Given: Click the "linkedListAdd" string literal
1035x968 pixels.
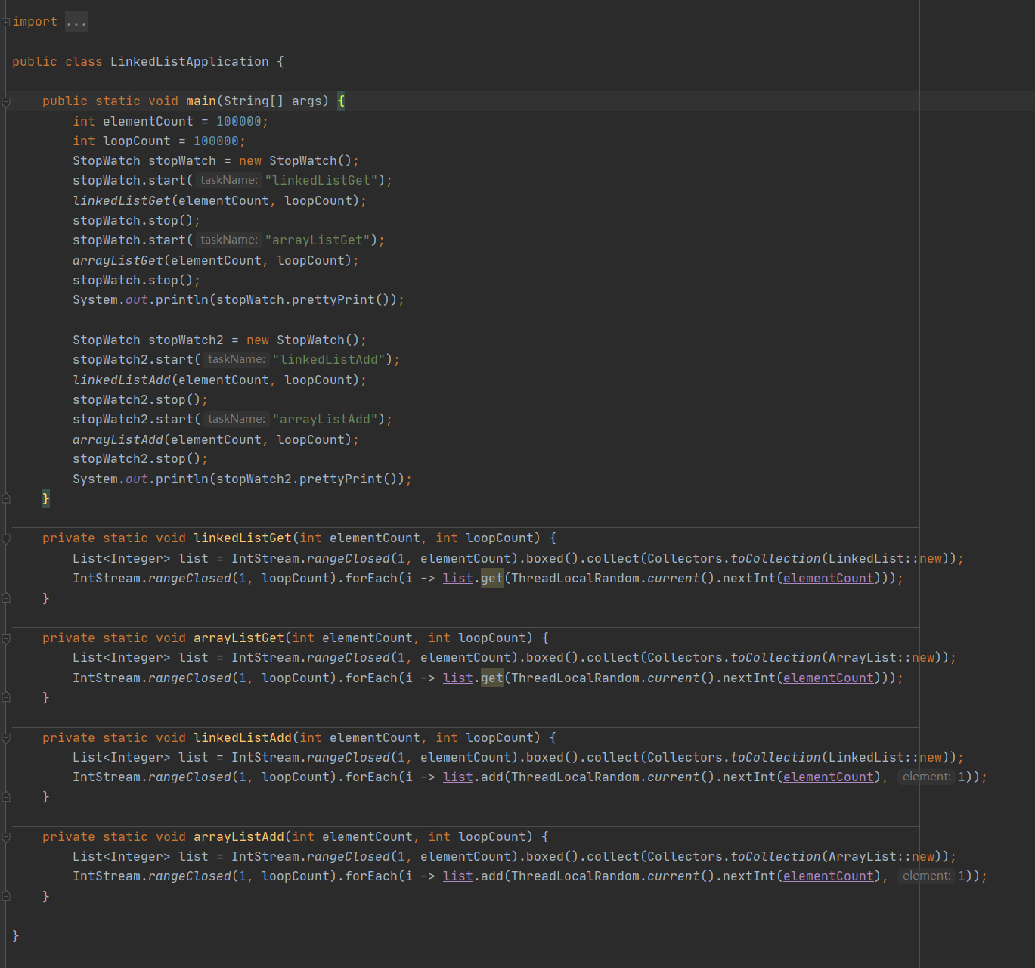Looking at the screenshot, I should click(x=329, y=360).
